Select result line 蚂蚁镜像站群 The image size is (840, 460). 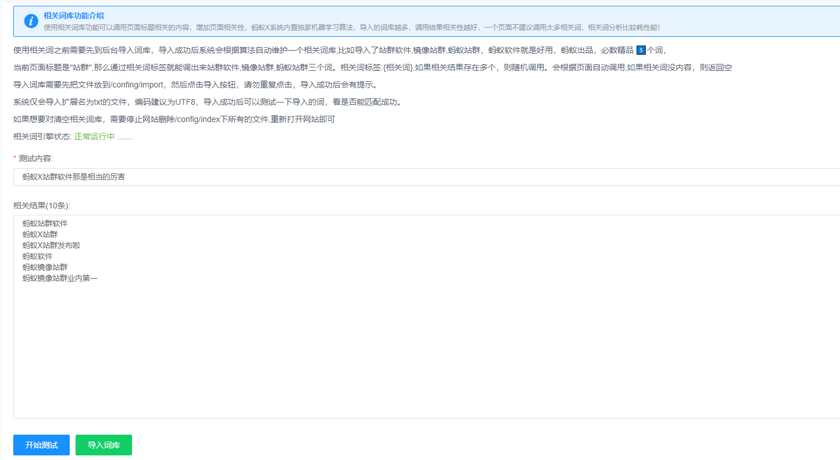tap(45, 267)
